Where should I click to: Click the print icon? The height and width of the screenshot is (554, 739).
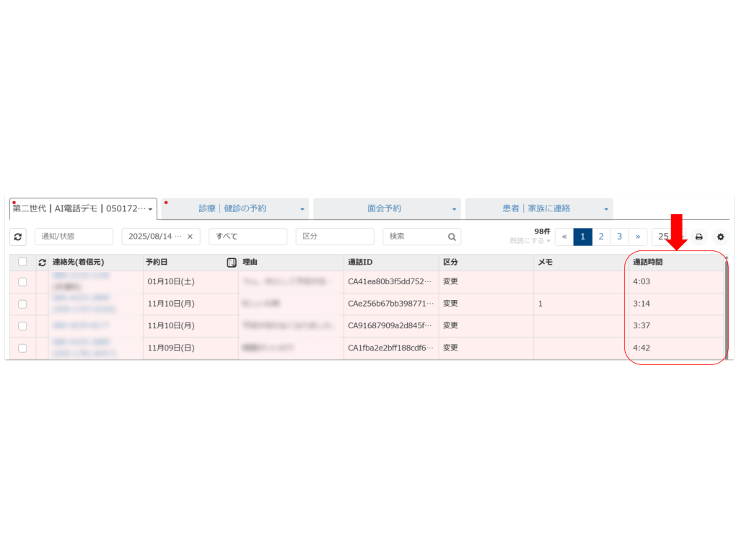[x=699, y=237]
